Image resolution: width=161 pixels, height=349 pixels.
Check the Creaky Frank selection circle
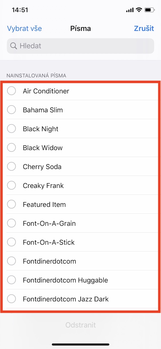tap(11, 185)
